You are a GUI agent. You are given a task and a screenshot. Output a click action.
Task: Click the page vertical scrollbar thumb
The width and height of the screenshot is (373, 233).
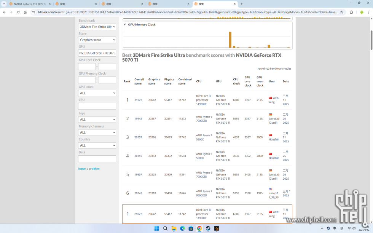[371, 40]
